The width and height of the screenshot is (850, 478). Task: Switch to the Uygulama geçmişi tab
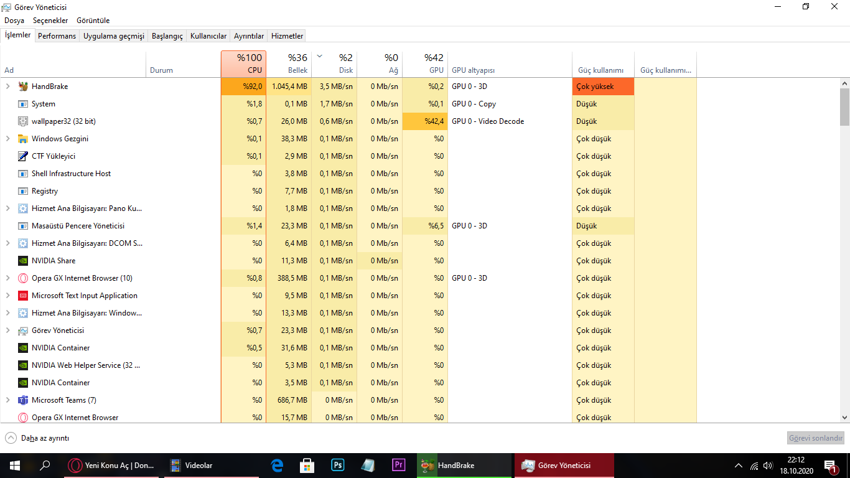point(114,36)
